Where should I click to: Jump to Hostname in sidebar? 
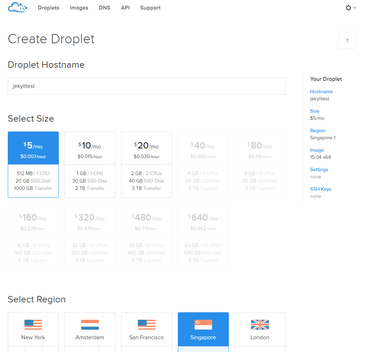click(321, 91)
